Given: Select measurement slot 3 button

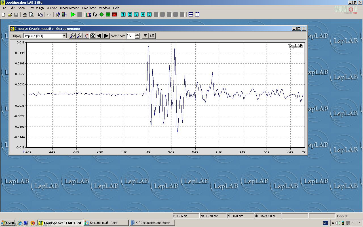Looking at the screenshot, I should (x=136, y=14).
